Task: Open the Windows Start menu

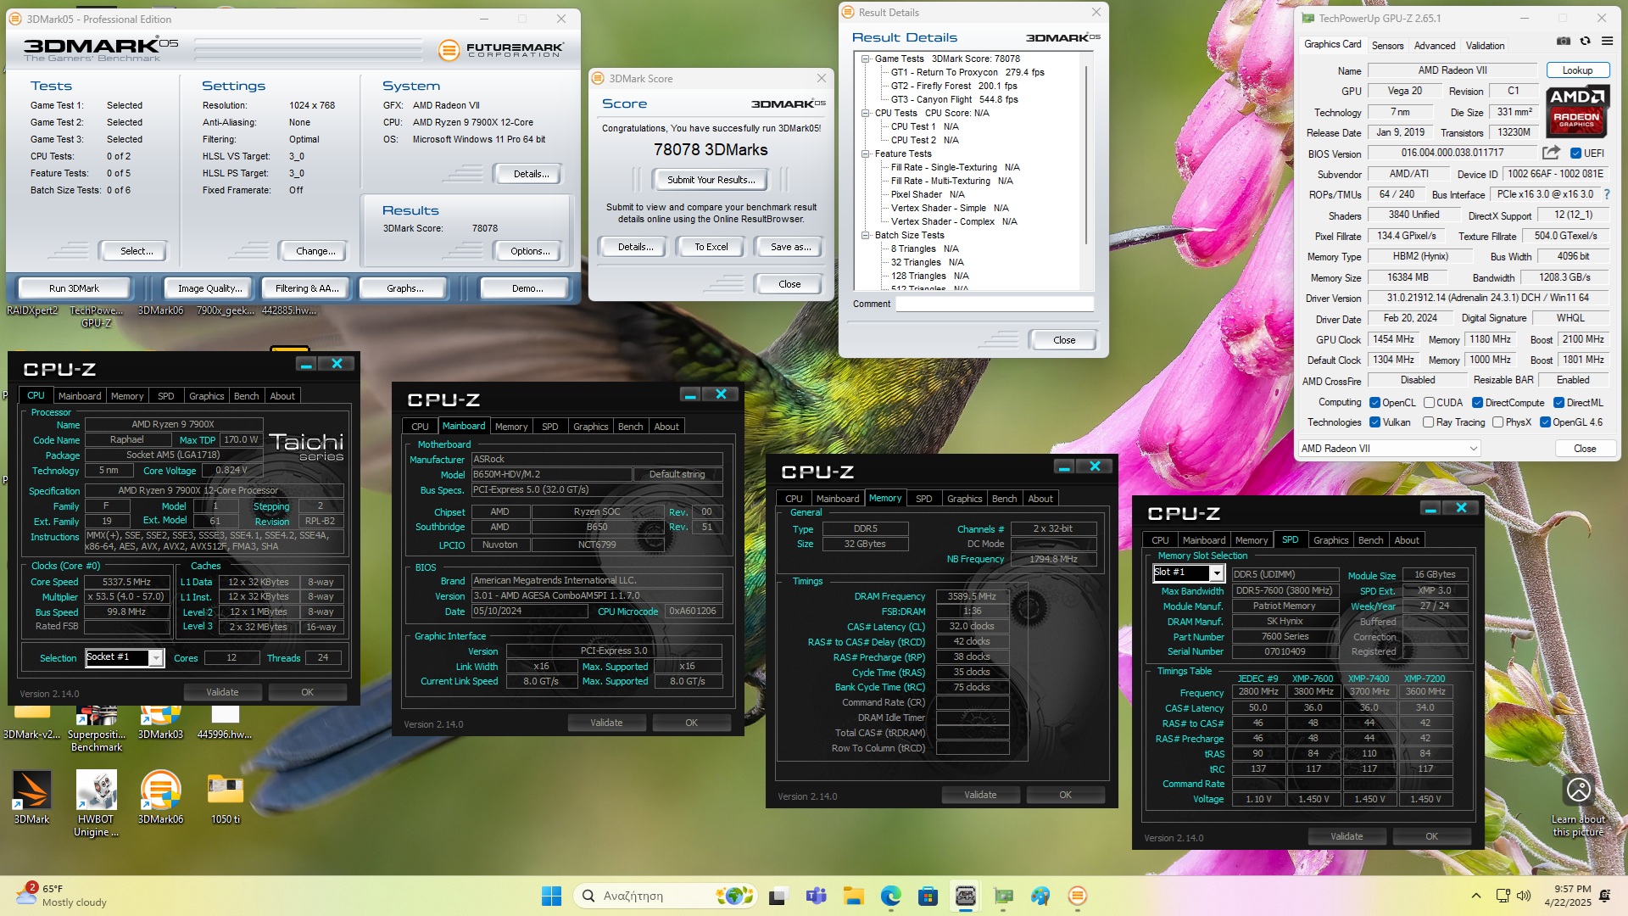Action: 551,896
